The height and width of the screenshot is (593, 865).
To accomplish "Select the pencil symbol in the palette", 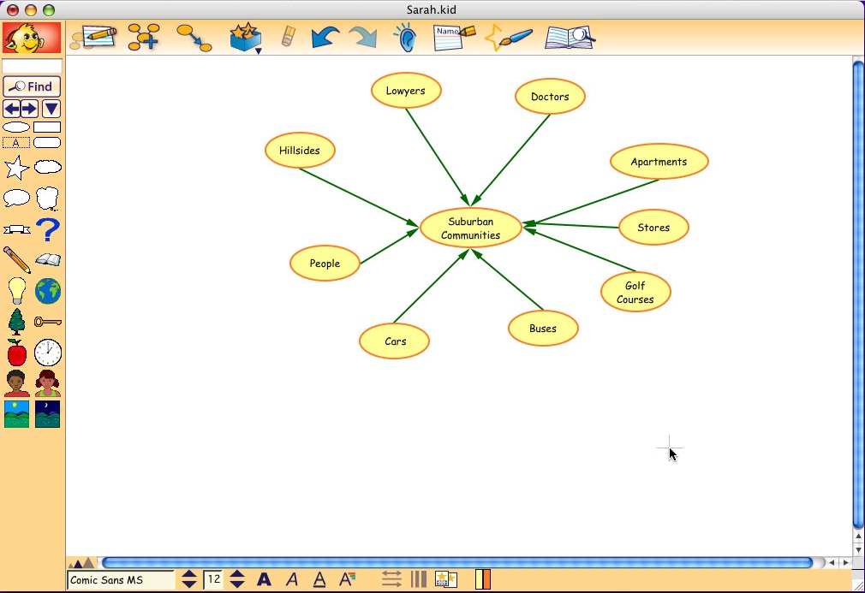I will (16, 259).
